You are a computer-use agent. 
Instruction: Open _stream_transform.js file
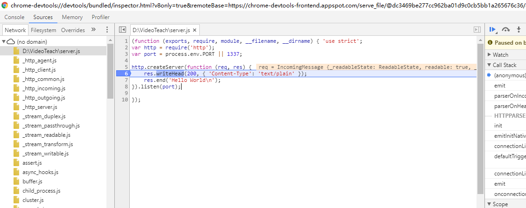(48, 144)
